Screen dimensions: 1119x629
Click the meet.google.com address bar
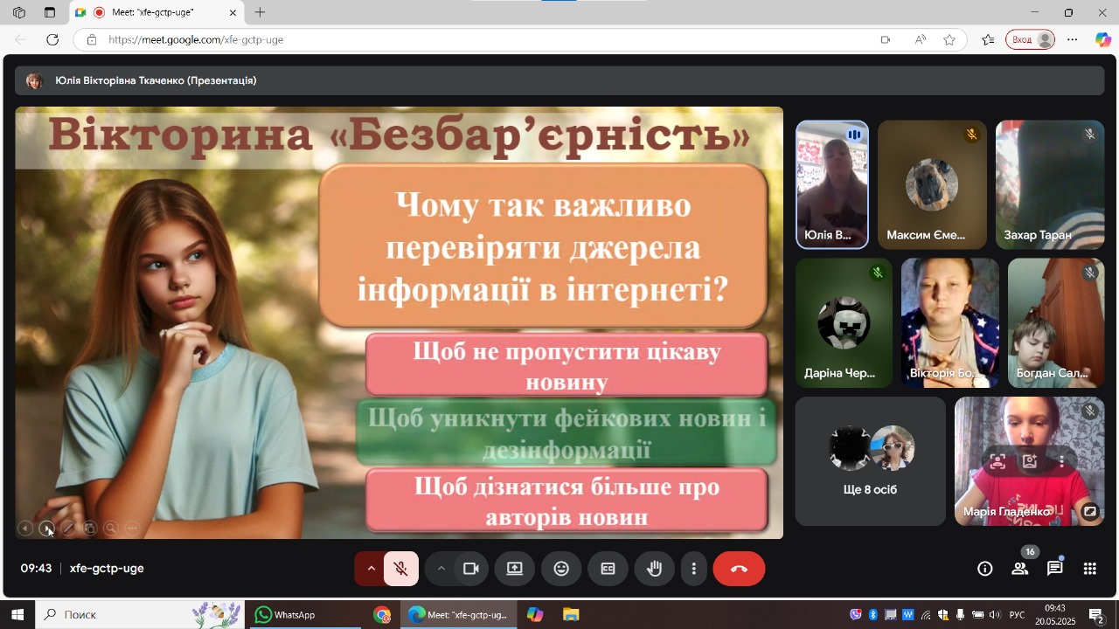[x=437, y=39]
